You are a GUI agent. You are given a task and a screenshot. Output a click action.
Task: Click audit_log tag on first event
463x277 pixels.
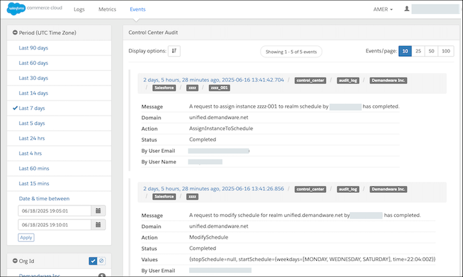(348, 81)
